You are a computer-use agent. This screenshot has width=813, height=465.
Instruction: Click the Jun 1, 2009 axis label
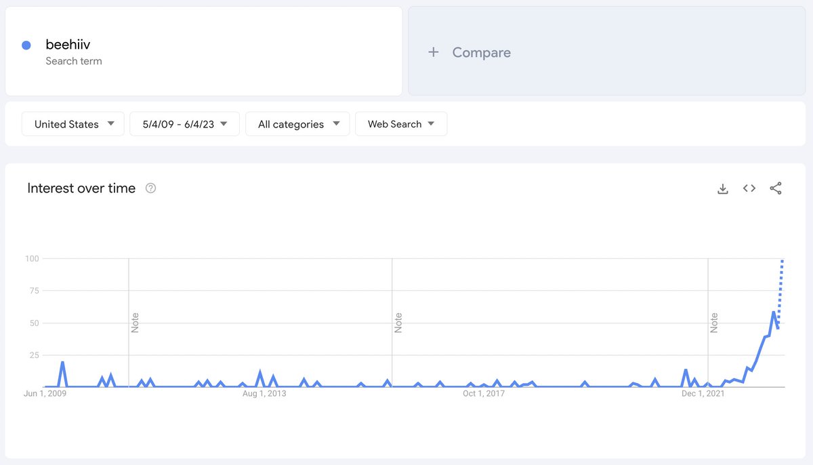(x=45, y=393)
